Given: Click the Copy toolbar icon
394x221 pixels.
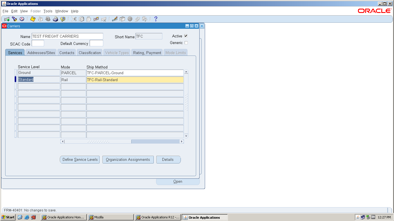Looking at the screenshot, I should 82,19.
